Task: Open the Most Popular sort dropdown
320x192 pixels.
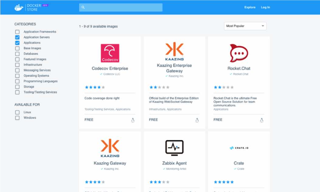Action: pyautogui.click(x=245, y=26)
